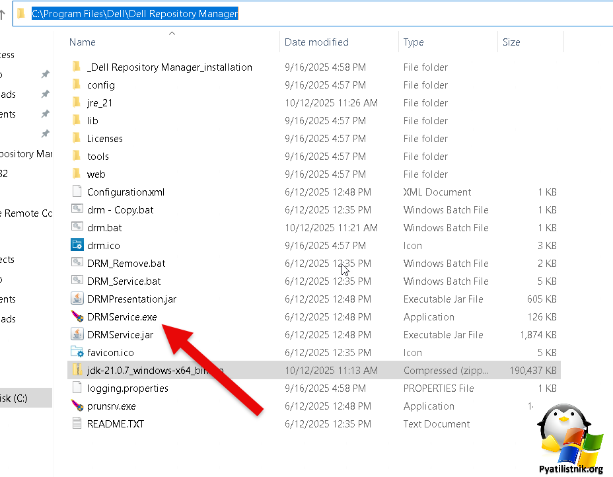
Task: Click the Configuration.xml document icon
Action: point(77,192)
